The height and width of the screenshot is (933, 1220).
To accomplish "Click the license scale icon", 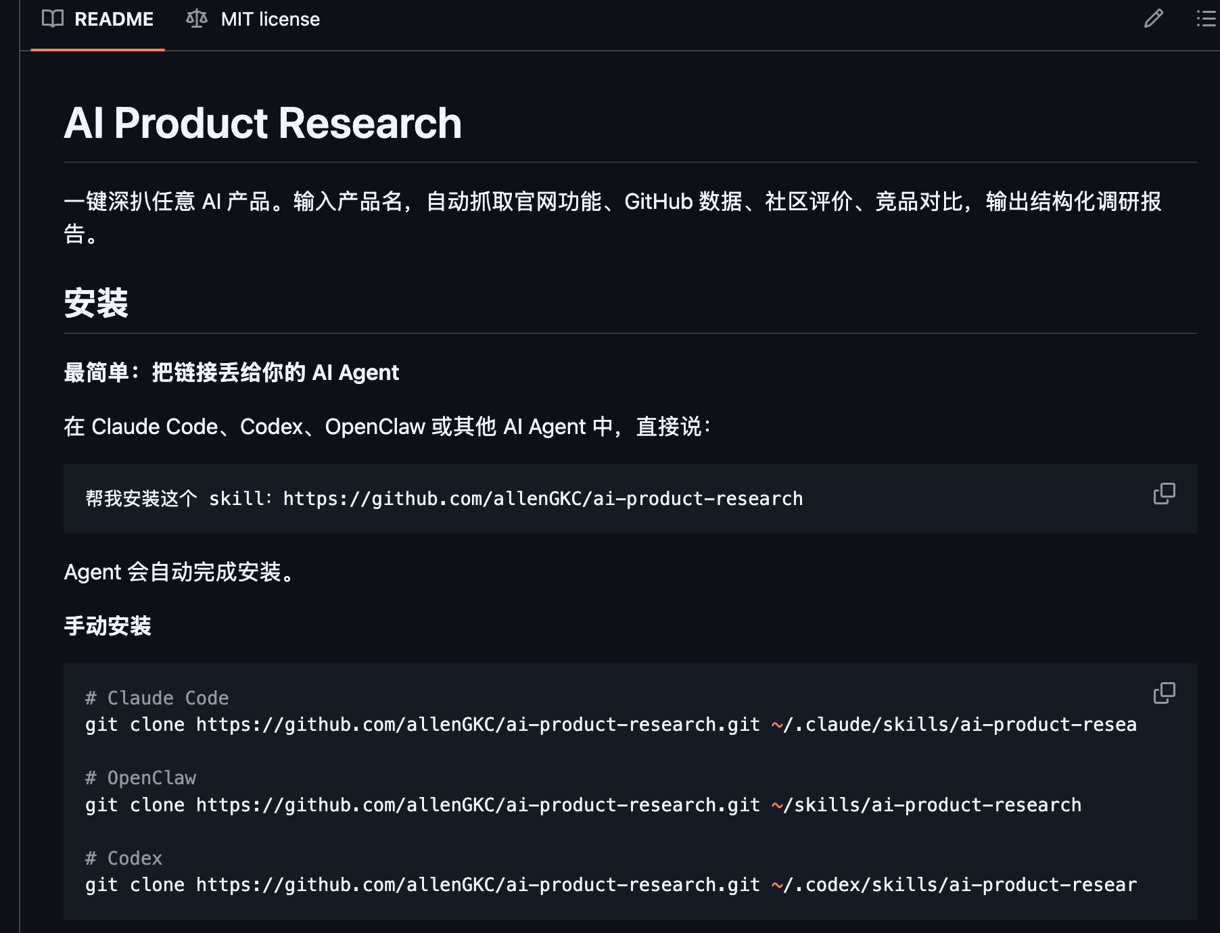I will click(197, 19).
